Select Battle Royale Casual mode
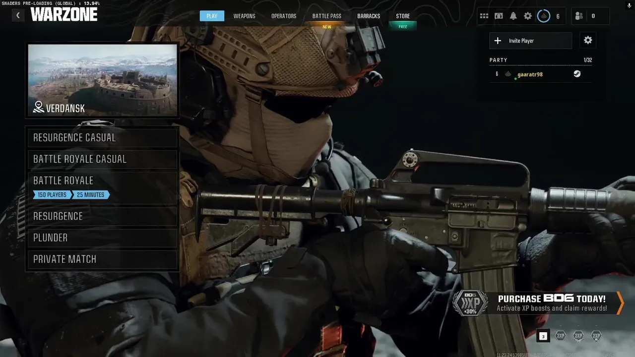 (103, 159)
